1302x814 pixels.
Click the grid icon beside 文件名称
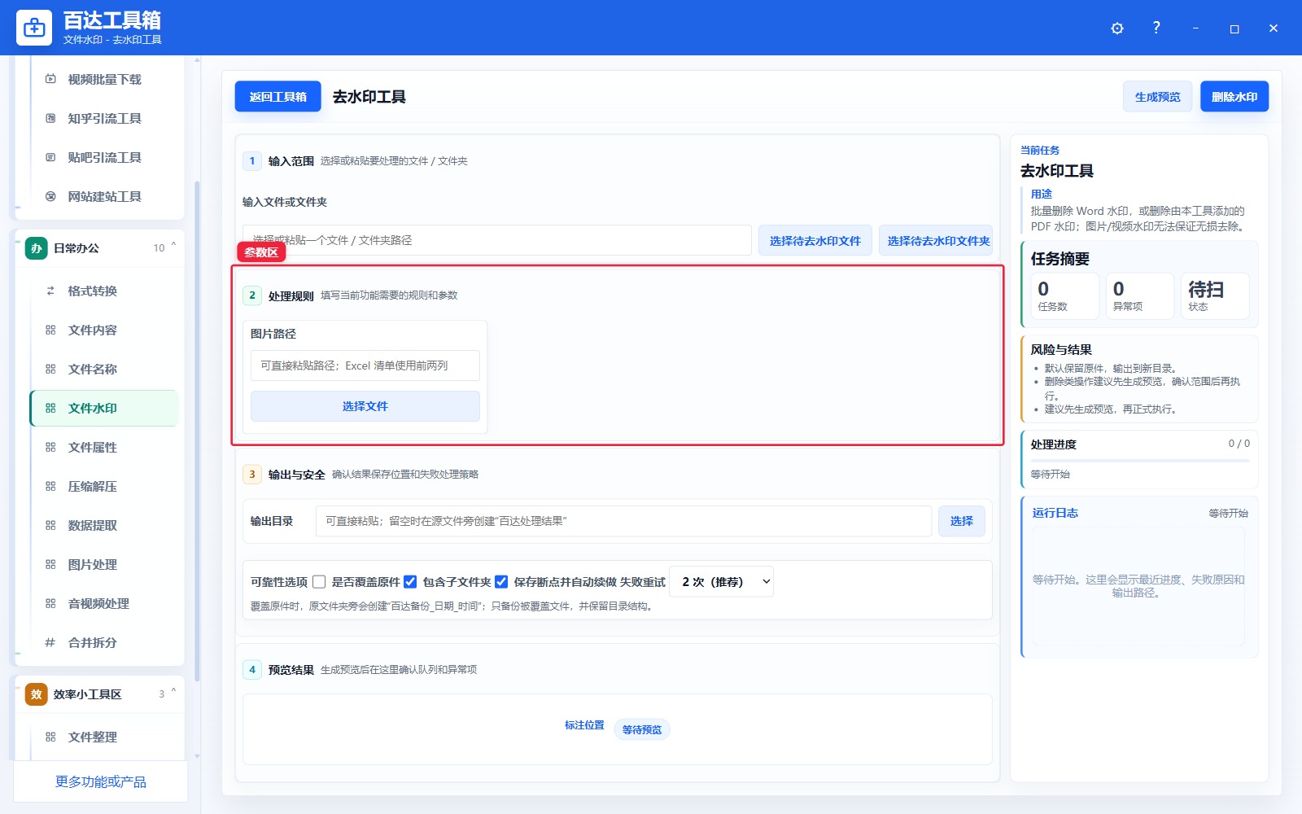pos(50,369)
